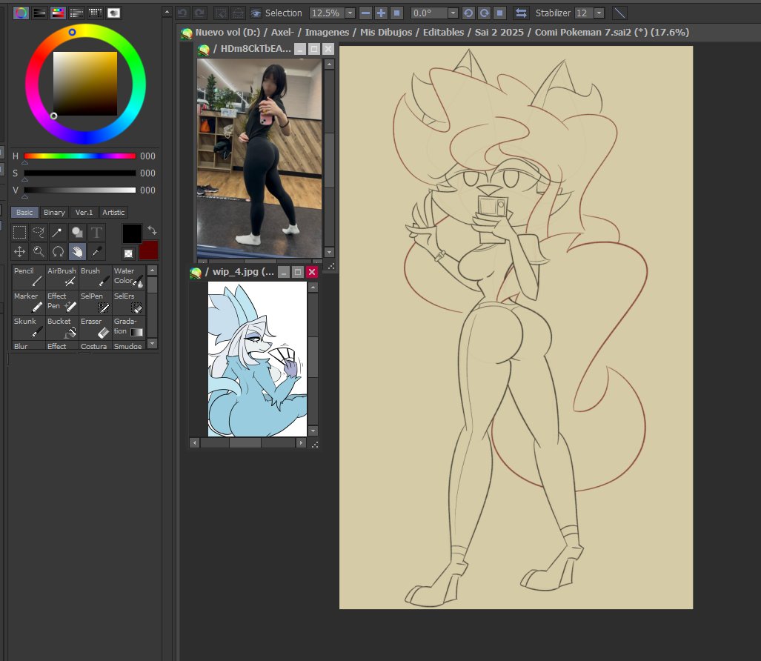Click the wip_4.jpg reference image
Image resolution: width=761 pixels, height=661 pixels.
(x=257, y=359)
